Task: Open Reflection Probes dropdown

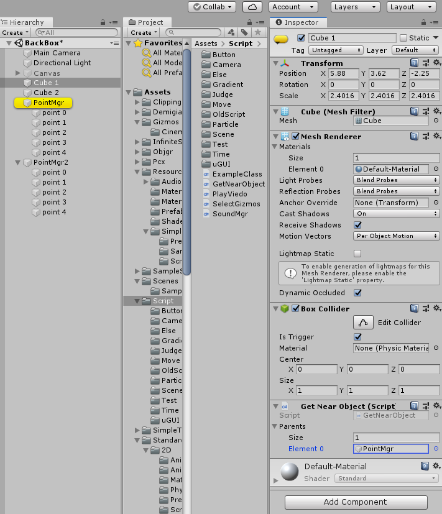Action: coord(397,191)
